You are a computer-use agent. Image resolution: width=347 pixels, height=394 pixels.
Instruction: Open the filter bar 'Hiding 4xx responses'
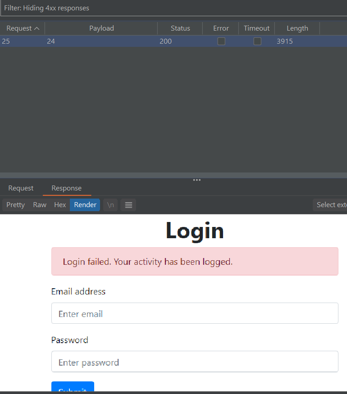coord(173,8)
